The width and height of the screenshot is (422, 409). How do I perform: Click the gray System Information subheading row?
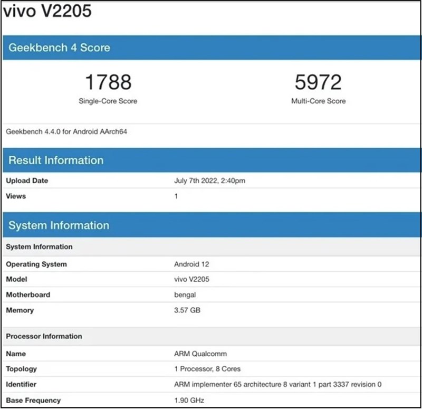coord(212,246)
